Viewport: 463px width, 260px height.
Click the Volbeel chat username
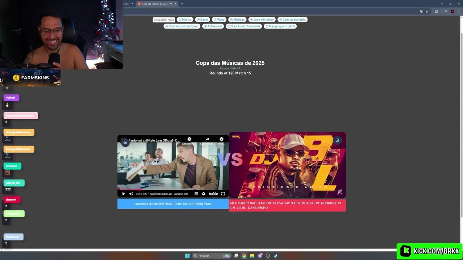pyautogui.click(x=11, y=98)
